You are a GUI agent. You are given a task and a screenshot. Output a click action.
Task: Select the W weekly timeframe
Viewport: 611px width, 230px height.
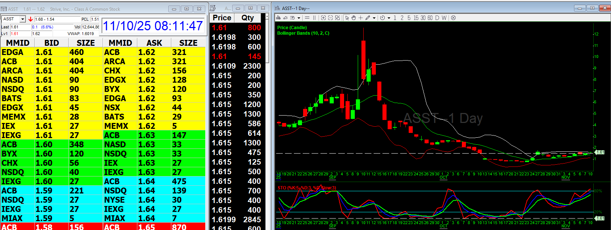(444, 18)
